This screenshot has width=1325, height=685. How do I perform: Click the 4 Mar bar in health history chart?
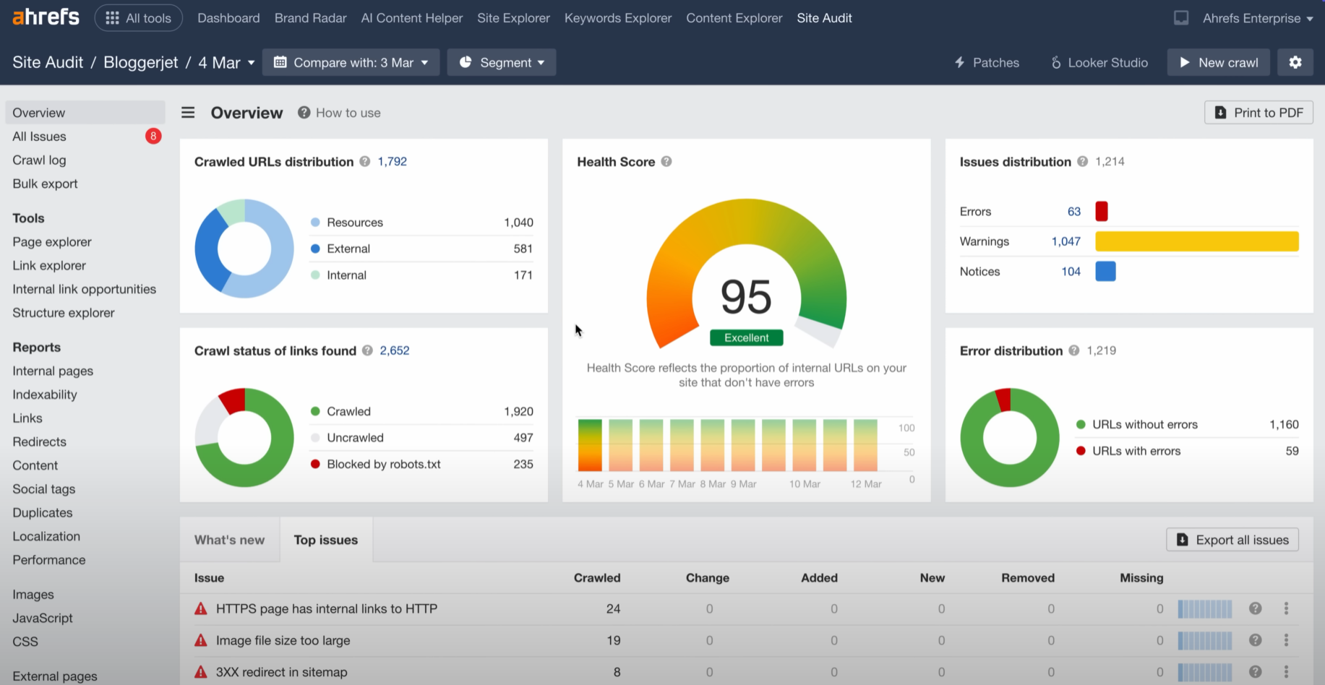590,445
